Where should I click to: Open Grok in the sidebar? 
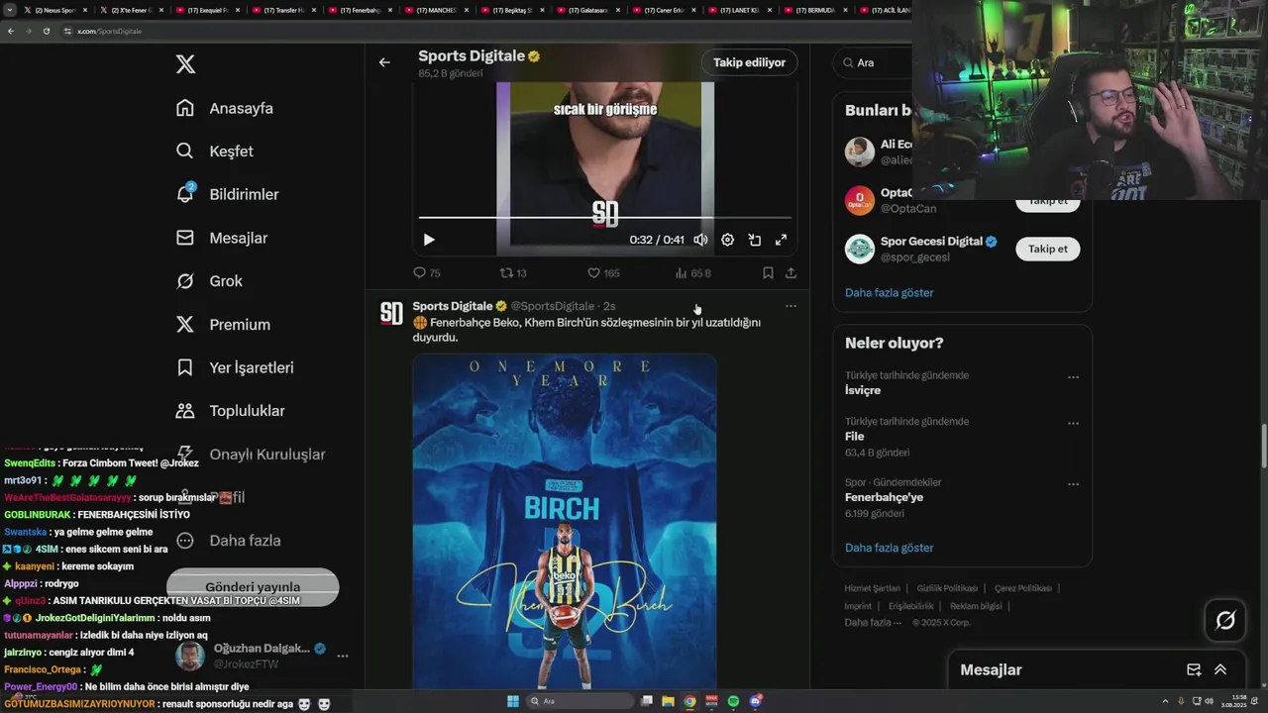209,281
